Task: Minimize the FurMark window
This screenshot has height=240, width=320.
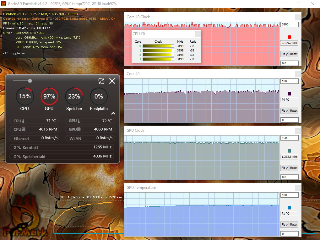Action: point(284,4)
